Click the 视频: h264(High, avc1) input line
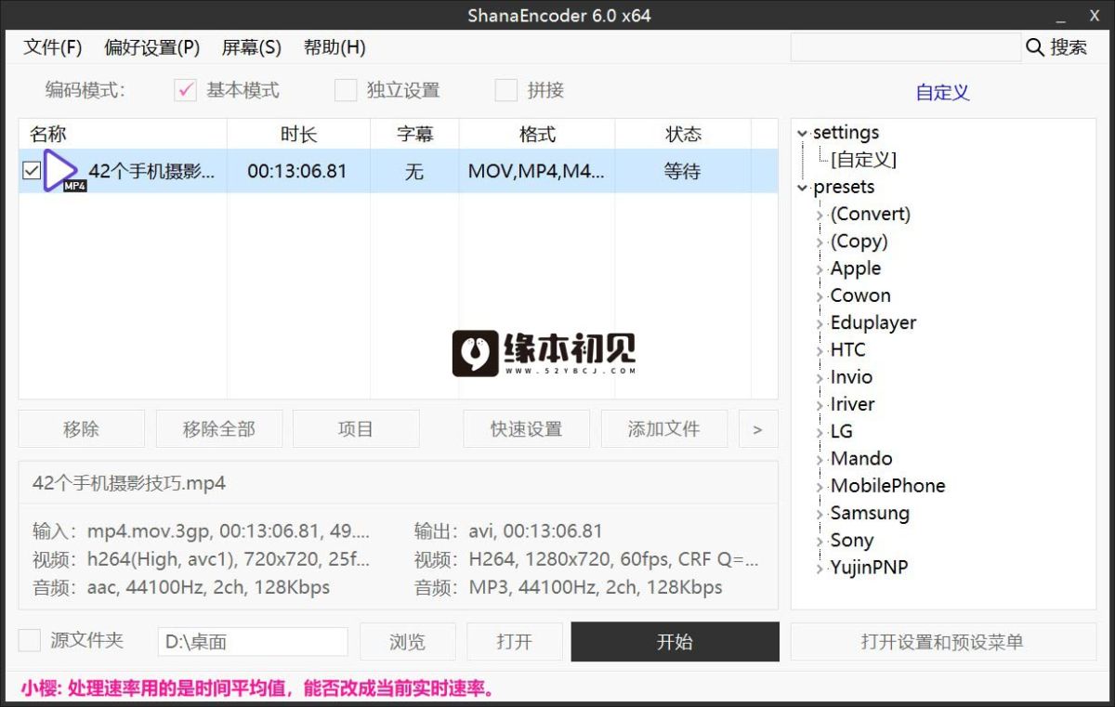This screenshot has height=707, width=1115. tap(201, 559)
